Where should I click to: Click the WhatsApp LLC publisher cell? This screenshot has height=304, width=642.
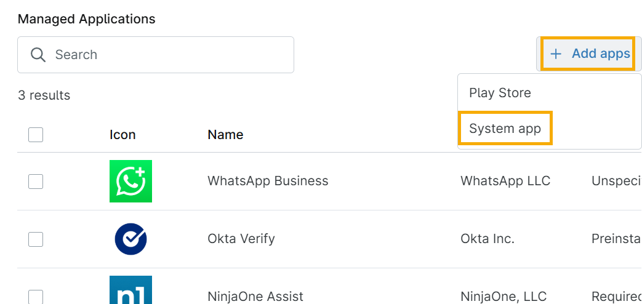[x=505, y=181]
